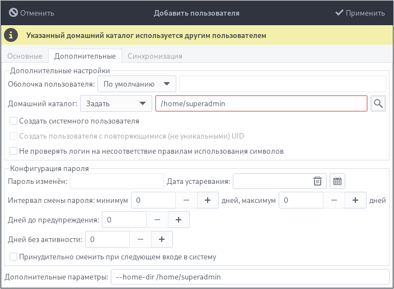394x289 pixels.
Task: Check 'Принудительно сменить при следующем входе'
Action: [x=13, y=257]
